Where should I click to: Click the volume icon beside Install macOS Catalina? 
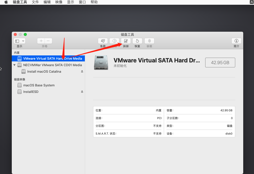(24, 71)
